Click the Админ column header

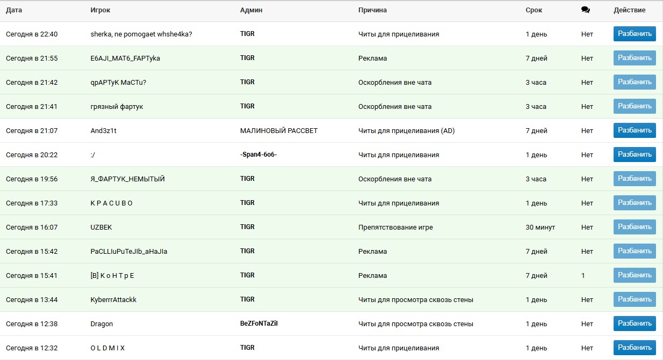[x=251, y=10]
